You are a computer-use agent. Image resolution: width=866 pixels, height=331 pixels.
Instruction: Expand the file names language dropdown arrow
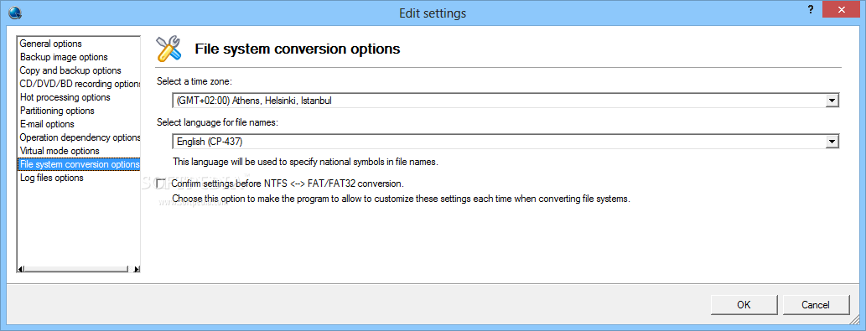point(832,142)
